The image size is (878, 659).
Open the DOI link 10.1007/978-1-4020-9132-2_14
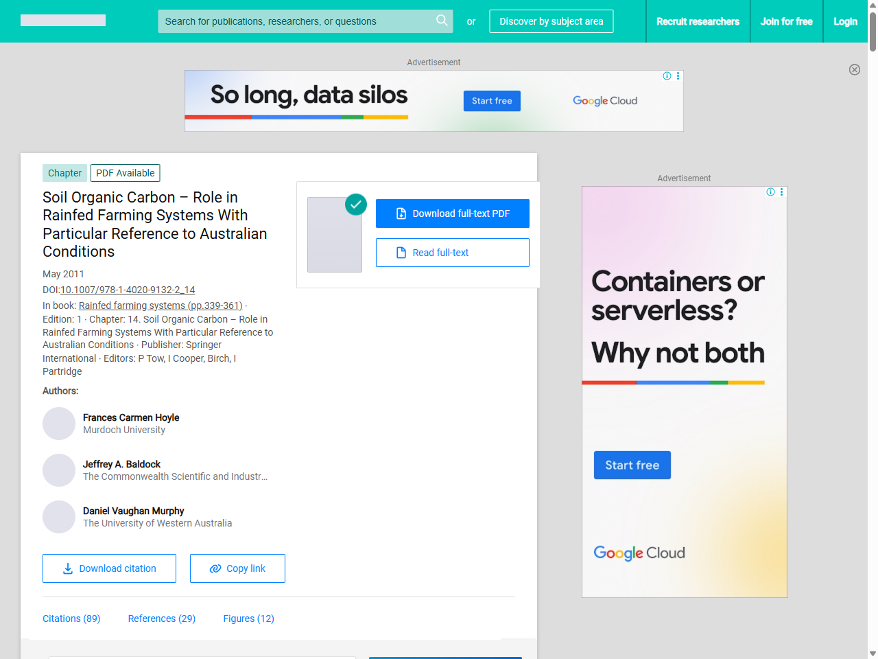128,290
